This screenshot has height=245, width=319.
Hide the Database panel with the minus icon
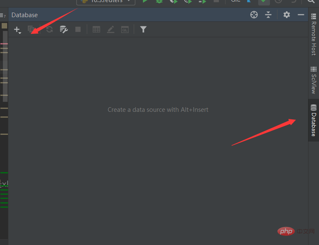[301, 15]
